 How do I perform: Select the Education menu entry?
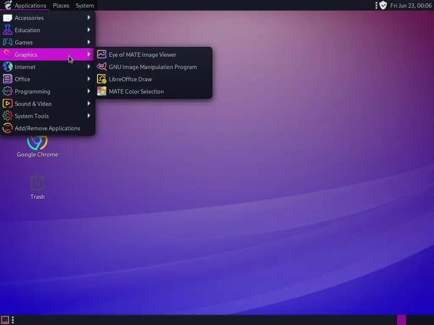point(47,30)
